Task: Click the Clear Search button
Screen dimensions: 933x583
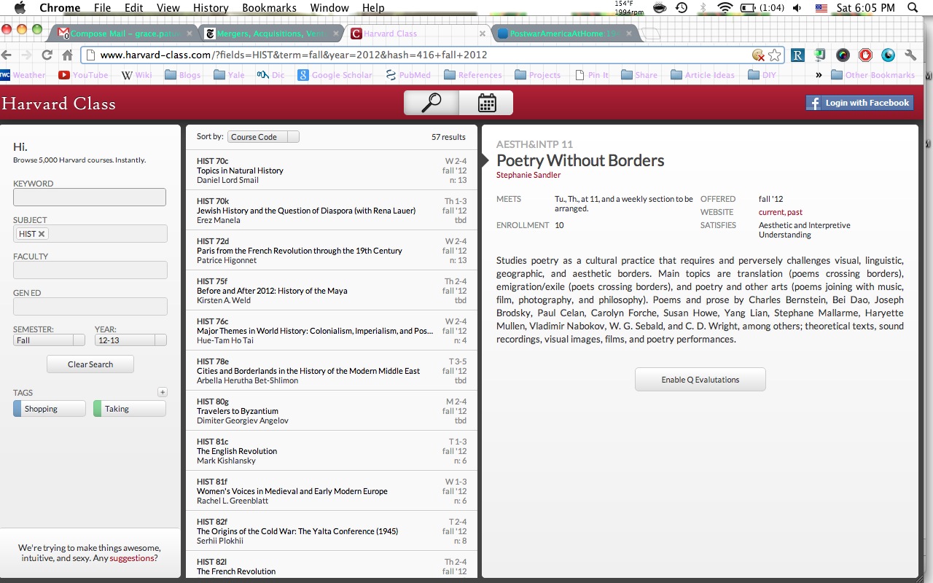Action: click(x=90, y=364)
